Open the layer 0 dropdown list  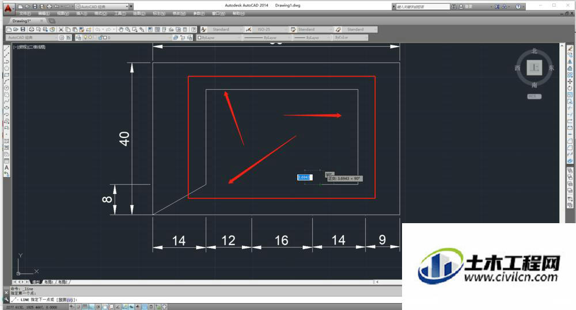pos(127,37)
